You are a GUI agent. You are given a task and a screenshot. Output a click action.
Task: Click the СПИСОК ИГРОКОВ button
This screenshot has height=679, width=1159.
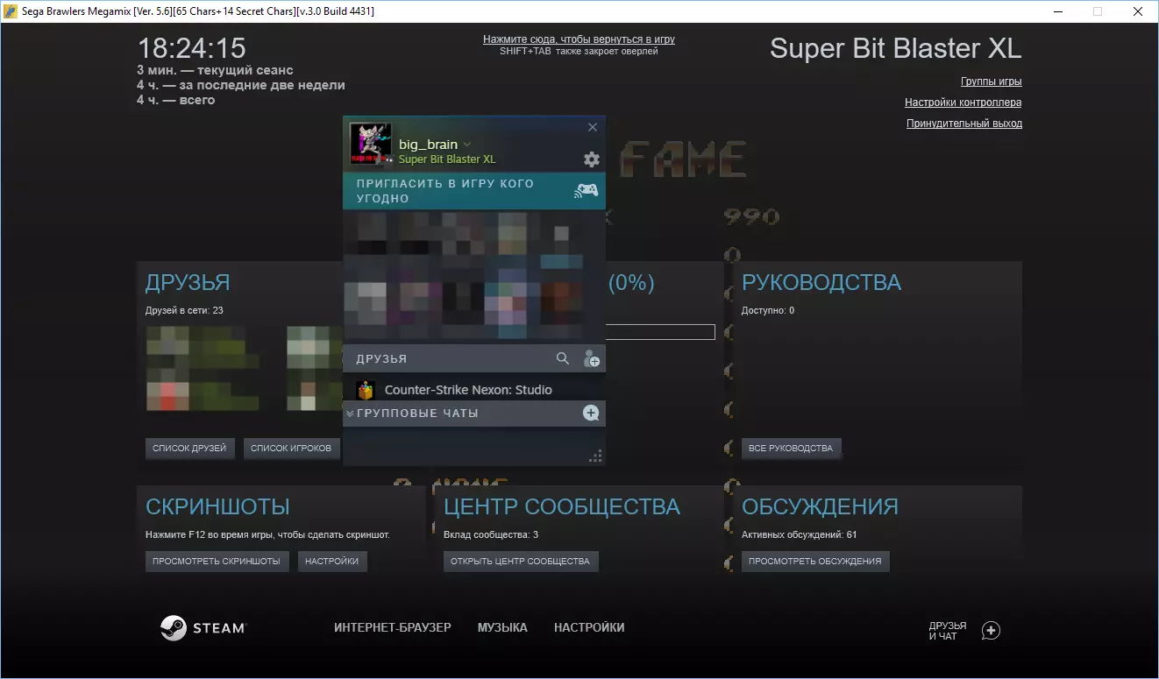291,449
